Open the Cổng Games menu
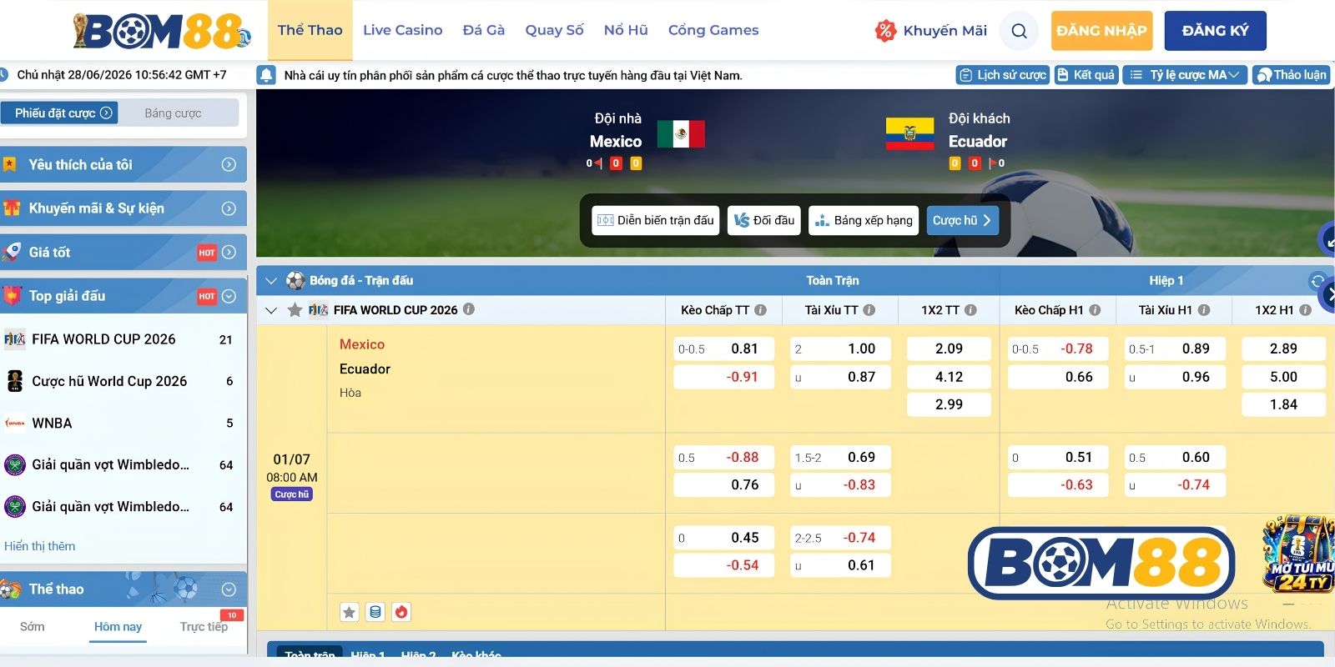The image size is (1335, 667). 713,30
